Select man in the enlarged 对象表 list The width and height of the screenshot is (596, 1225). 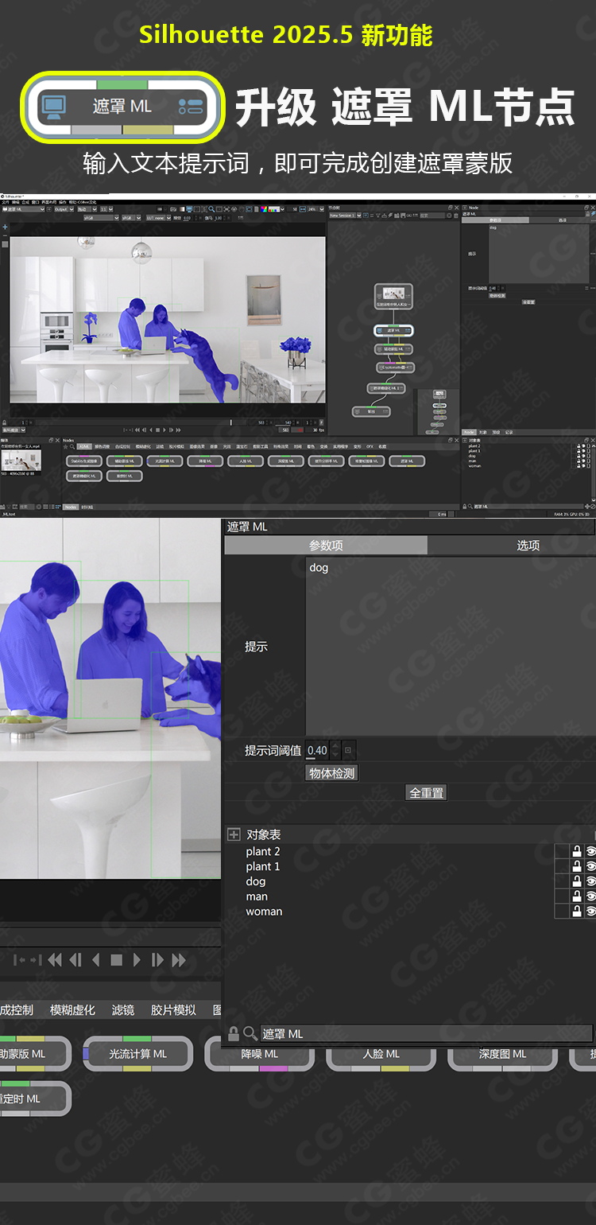pyautogui.click(x=257, y=896)
